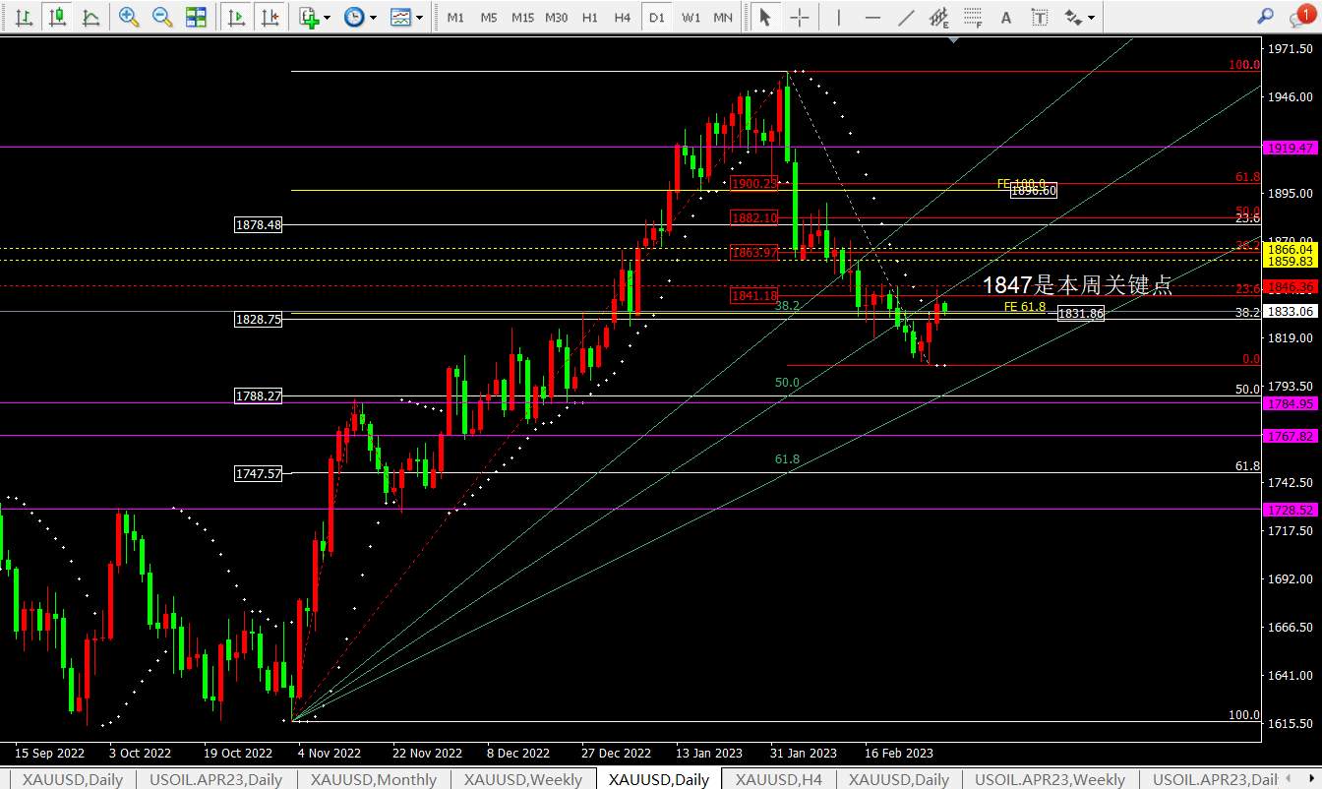Image resolution: width=1322 pixels, height=789 pixels.
Task: Draw Fibonacci retracement
Action: 973,17
